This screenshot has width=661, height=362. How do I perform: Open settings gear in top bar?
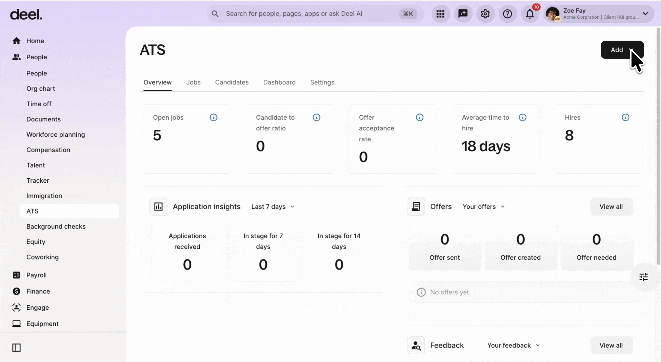point(485,14)
